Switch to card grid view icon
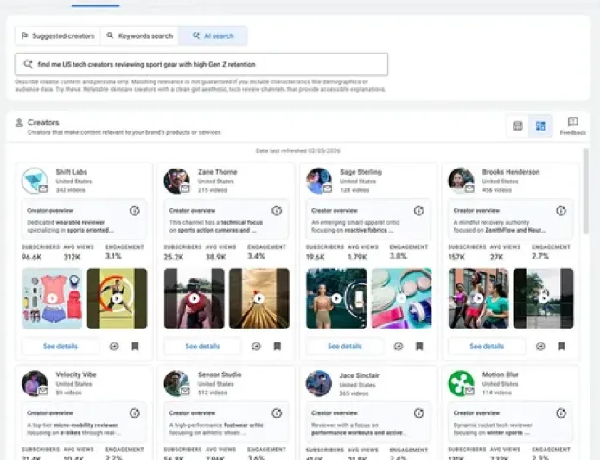The image size is (600, 460). [540, 126]
